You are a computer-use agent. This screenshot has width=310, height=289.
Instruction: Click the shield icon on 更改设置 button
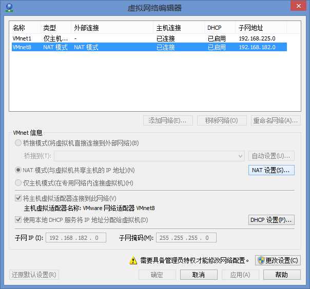pyautogui.click(x=261, y=260)
